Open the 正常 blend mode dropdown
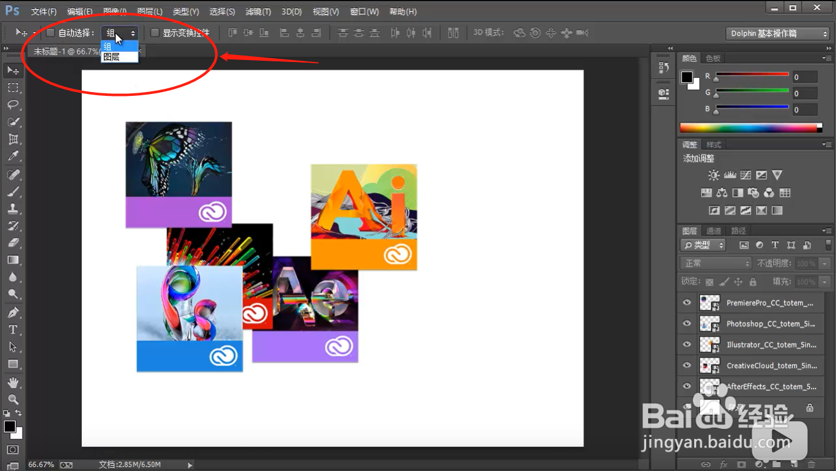 point(715,263)
